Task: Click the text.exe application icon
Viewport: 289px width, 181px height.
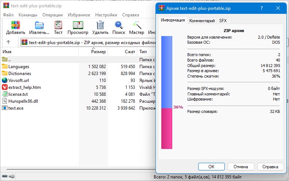Action: tap(5, 108)
